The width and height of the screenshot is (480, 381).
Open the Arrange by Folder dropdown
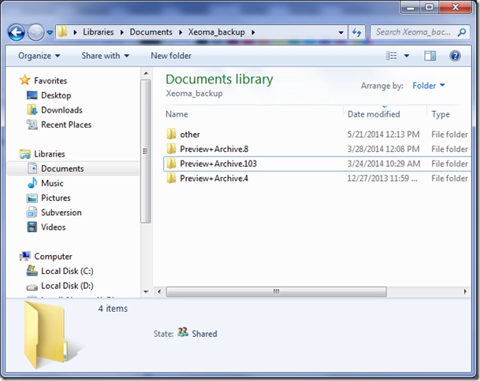click(x=428, y=85)
